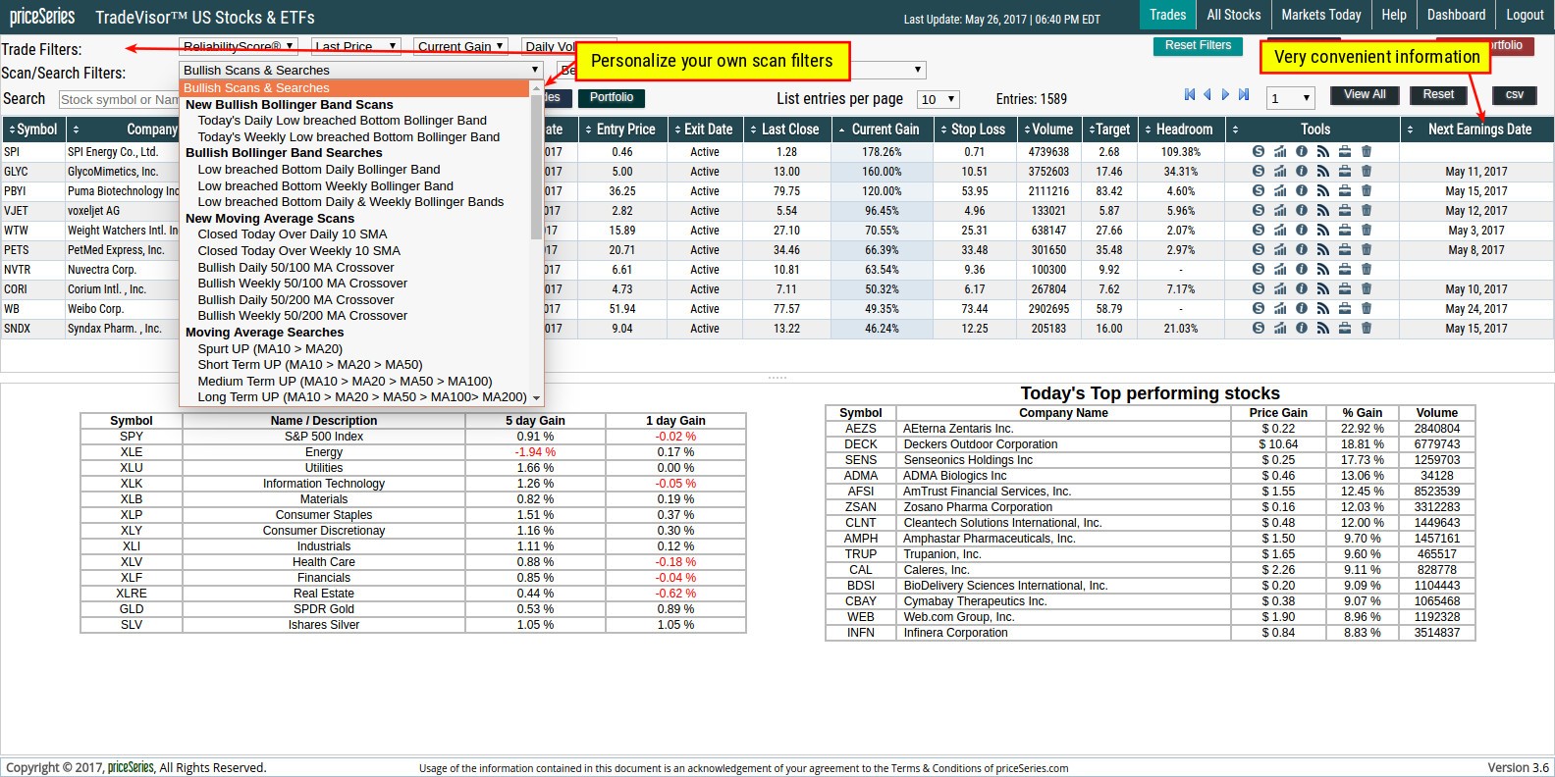Open the page number dropdown showing 1
Image resolution: width=1555 pixels, height=777 pixels.
(1290, 98)
